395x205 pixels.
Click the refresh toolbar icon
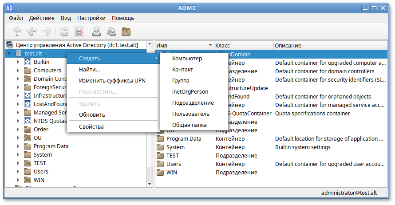pyautogui.click(x=64, y=32)
